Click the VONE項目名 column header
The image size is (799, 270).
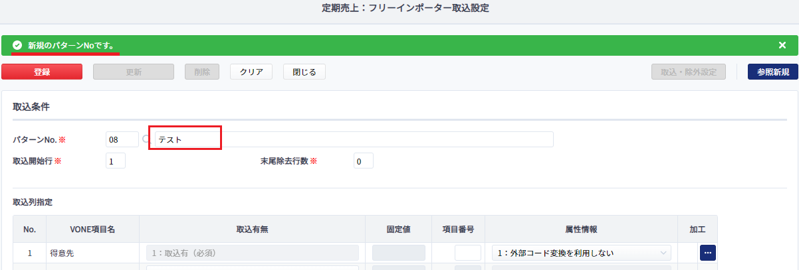coord(92,229)
